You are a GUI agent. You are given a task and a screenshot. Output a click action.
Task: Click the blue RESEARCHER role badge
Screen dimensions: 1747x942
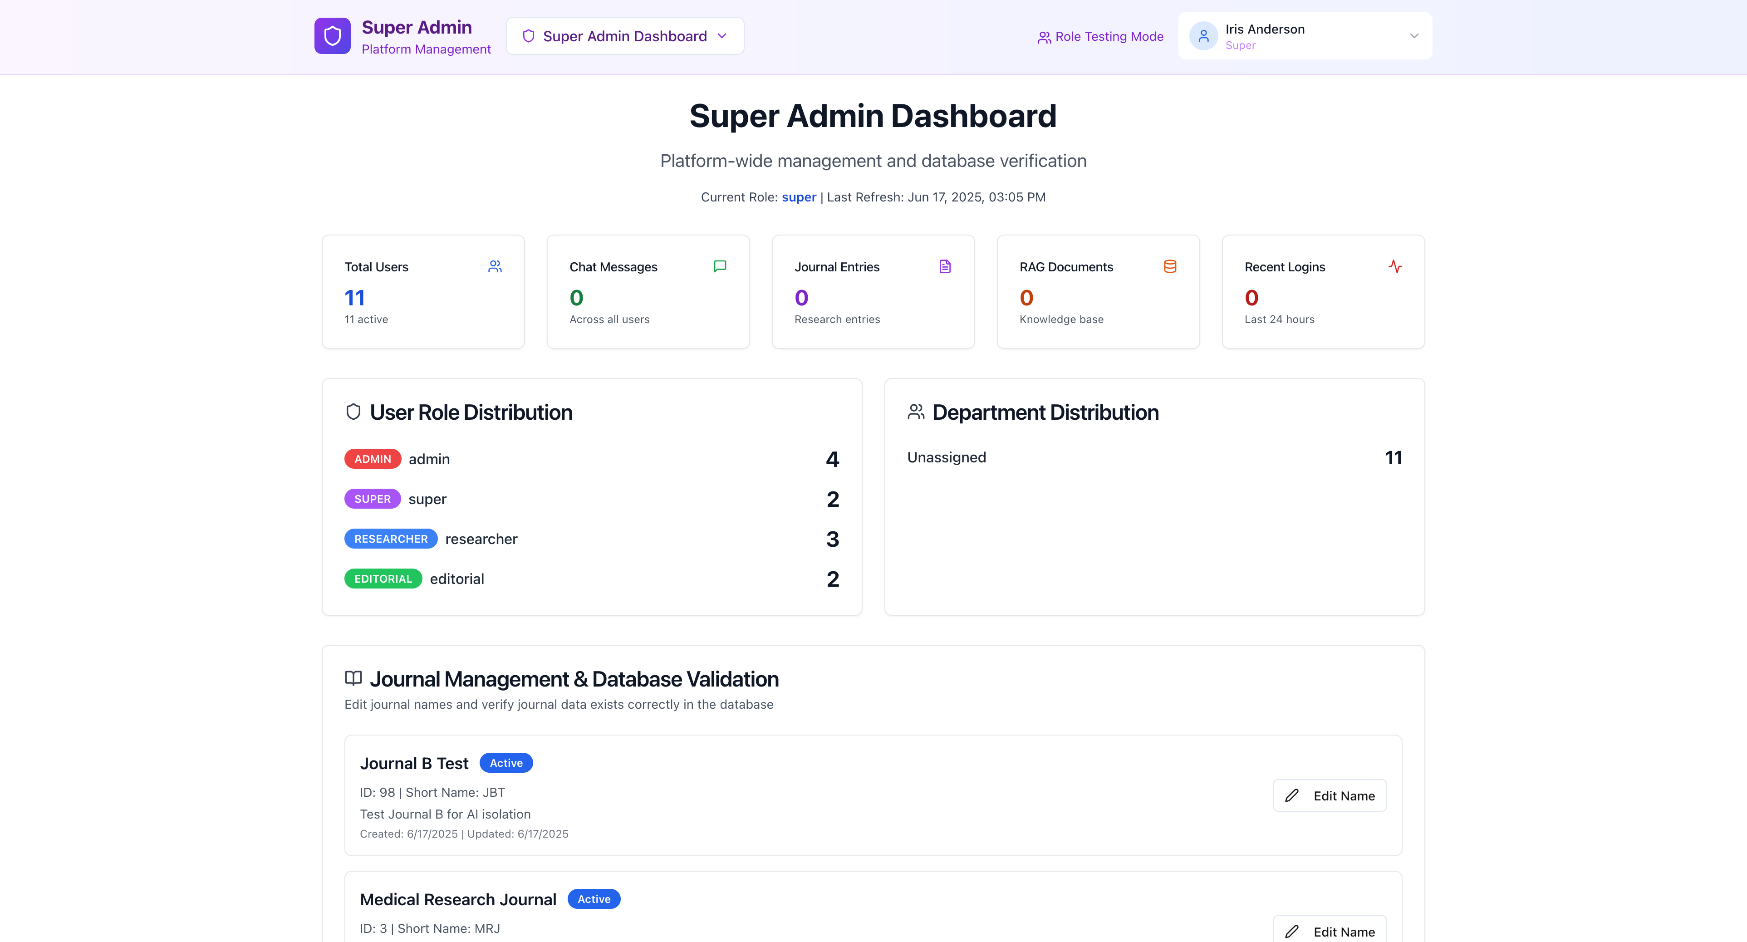coord(391,539)
